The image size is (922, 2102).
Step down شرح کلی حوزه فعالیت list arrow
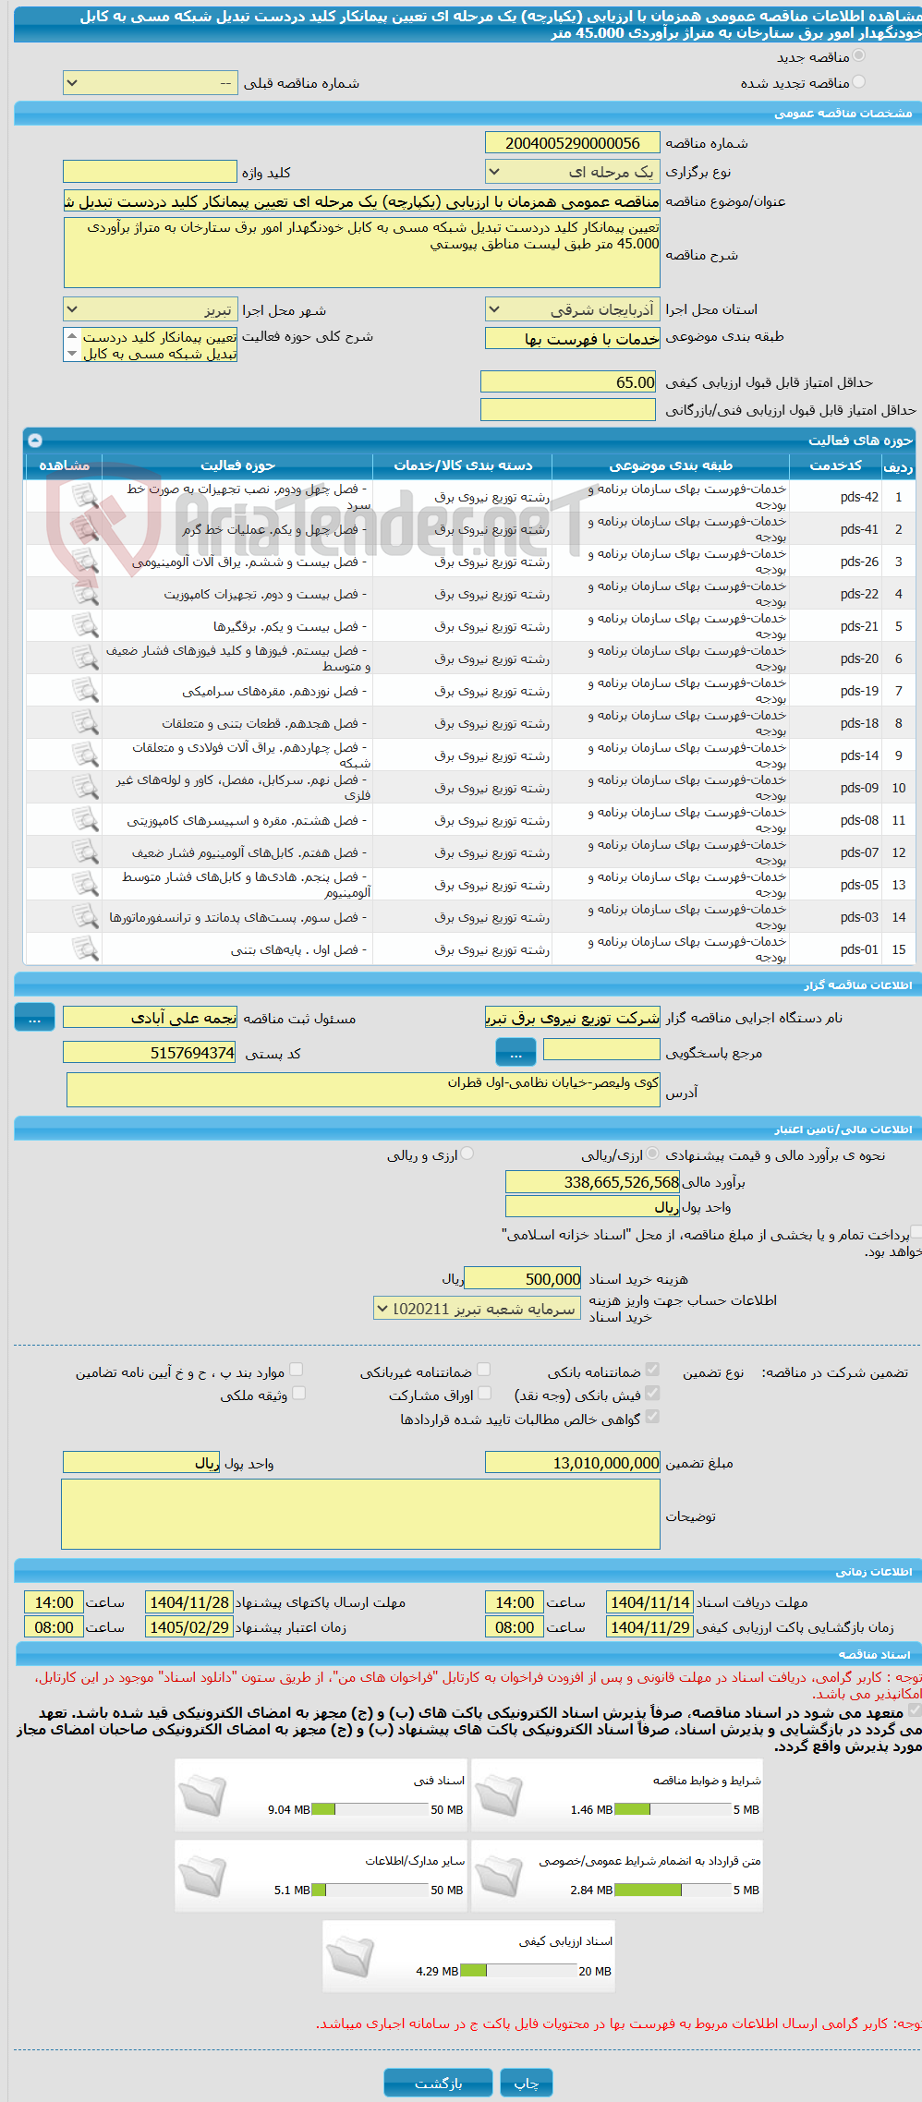[72, 354]
